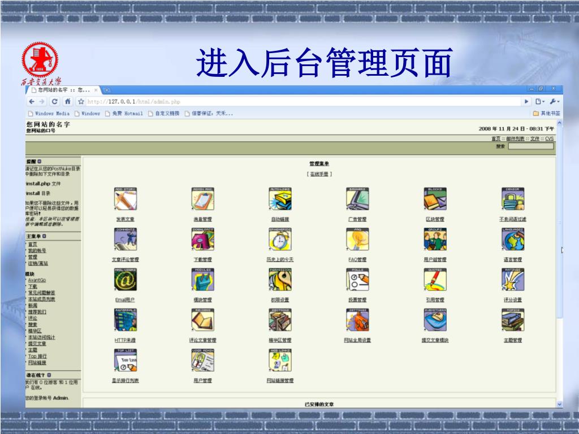Open the 网站全局设置 Settings icon
The width and height of the screenshot is (579, 434).
(357, 320)
